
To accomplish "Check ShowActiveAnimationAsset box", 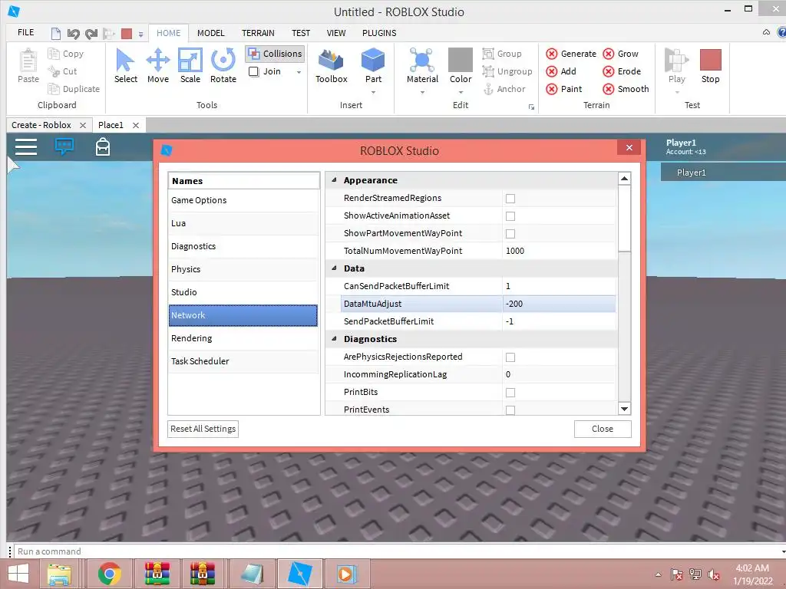I will [x=510, y=216].
